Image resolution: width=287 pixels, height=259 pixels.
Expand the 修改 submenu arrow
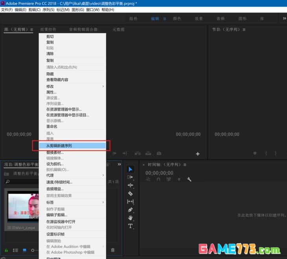point(103,86)
